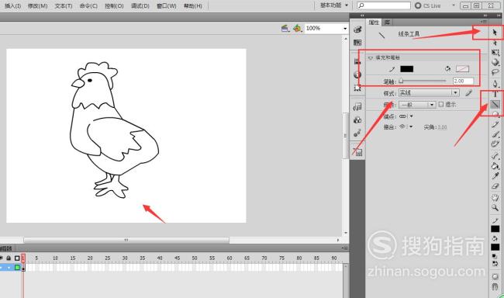Click the Edit Scene icon above stage

[285, 28]
